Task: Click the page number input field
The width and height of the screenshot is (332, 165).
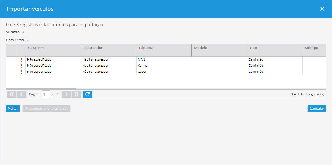Action: pos(46,94)
